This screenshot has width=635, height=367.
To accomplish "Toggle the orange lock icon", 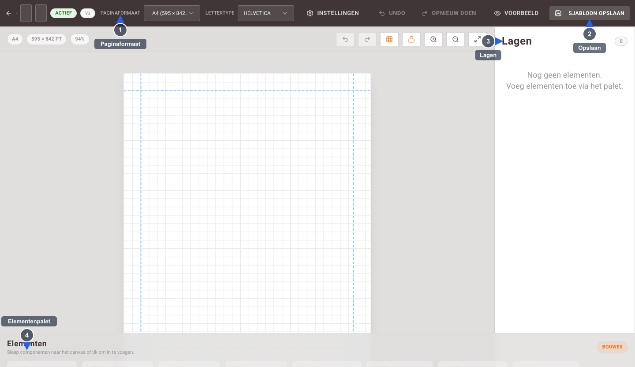I will pyautogui.click(x=411, y=39).
